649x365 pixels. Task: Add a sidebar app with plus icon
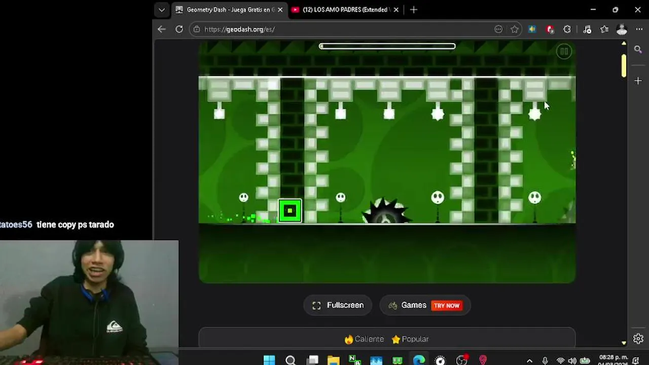pyautogui.click(x=638, y=81)
